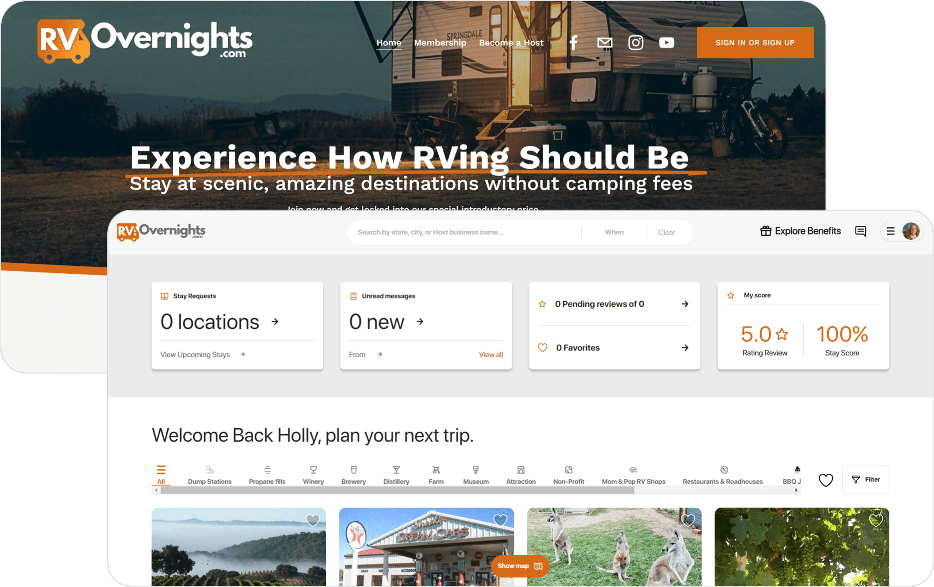Select the Dump Stations category tab
934x587 pixels.
[x=210, y=475]
